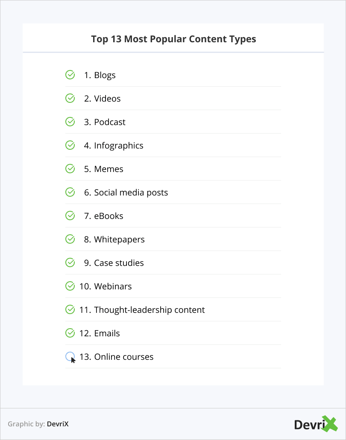Image resolution: width=346 pixels, height=440 pixels.
Task: Uncheck the Emails check circle
Action: [70, 333]
